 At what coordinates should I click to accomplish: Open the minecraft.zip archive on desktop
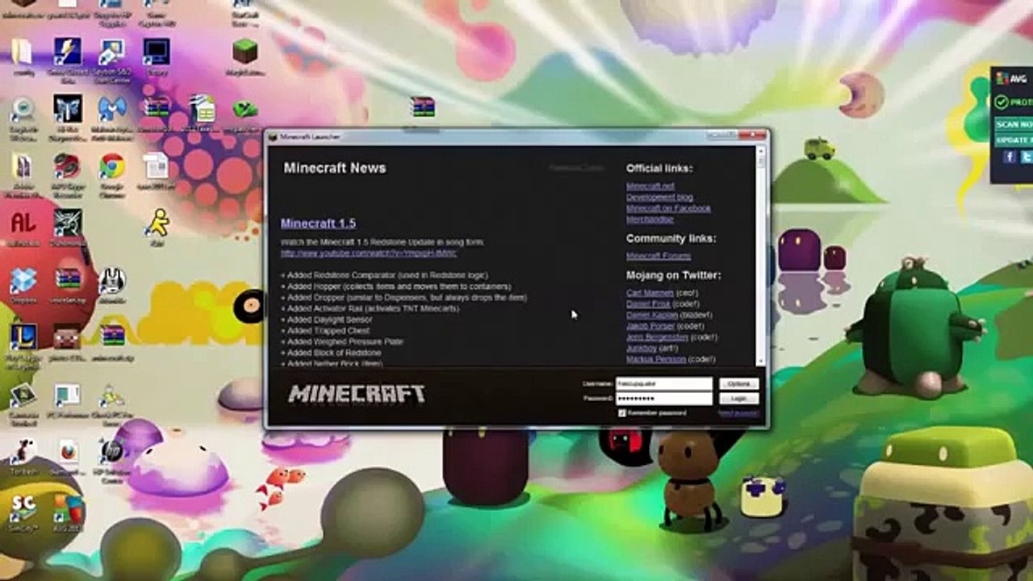coord(112,336)
